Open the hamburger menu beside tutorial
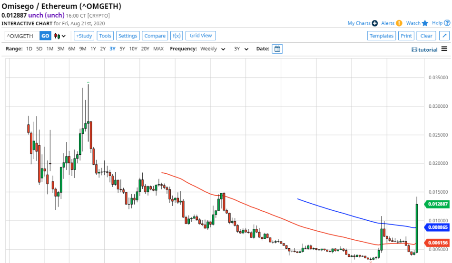The width and height of the screenshot is (452, 263). point(444,49)
